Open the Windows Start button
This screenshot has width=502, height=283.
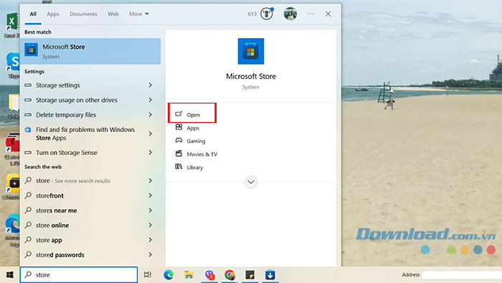[x=10, y=274]
